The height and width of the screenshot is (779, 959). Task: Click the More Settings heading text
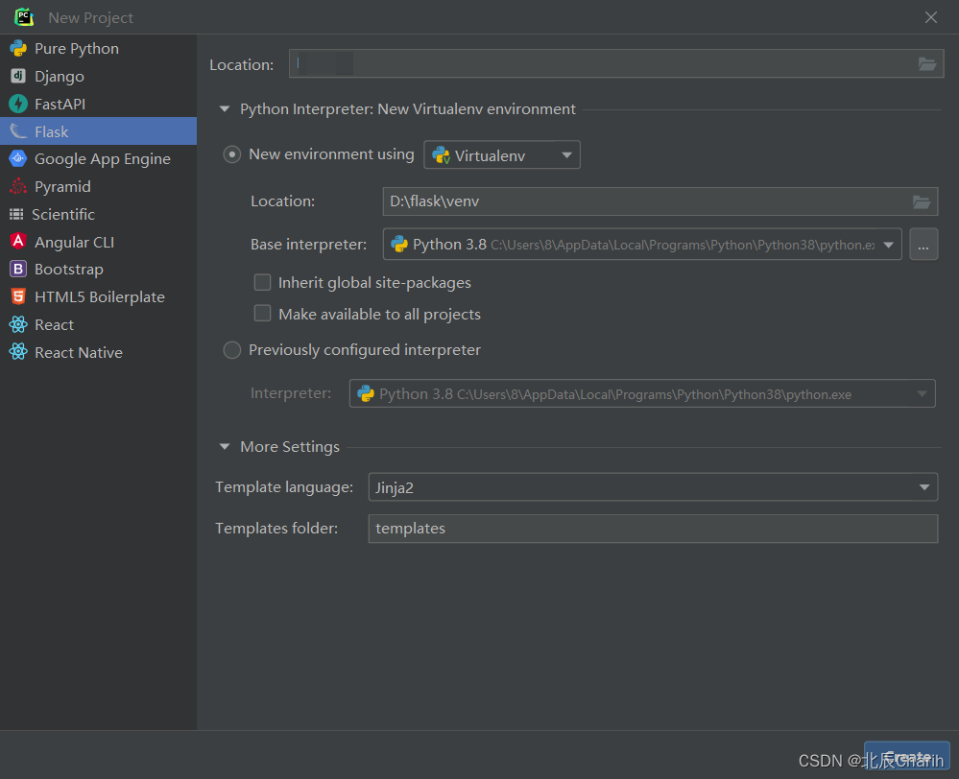(289, 447)
